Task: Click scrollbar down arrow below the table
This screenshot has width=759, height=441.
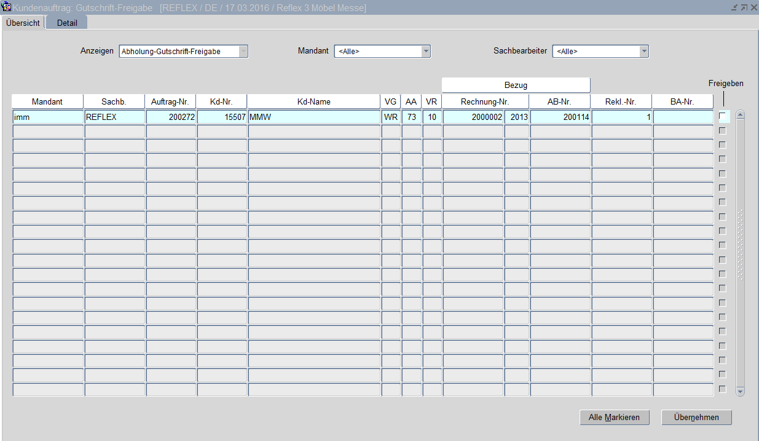Action: tap(740, 391)
